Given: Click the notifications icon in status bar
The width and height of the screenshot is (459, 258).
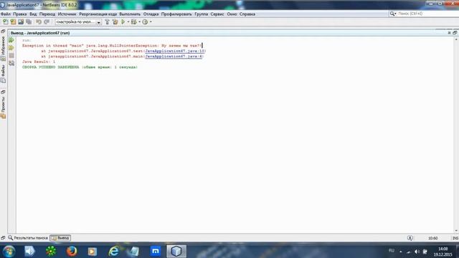Looking at the screenshot, I should (410, 238).
